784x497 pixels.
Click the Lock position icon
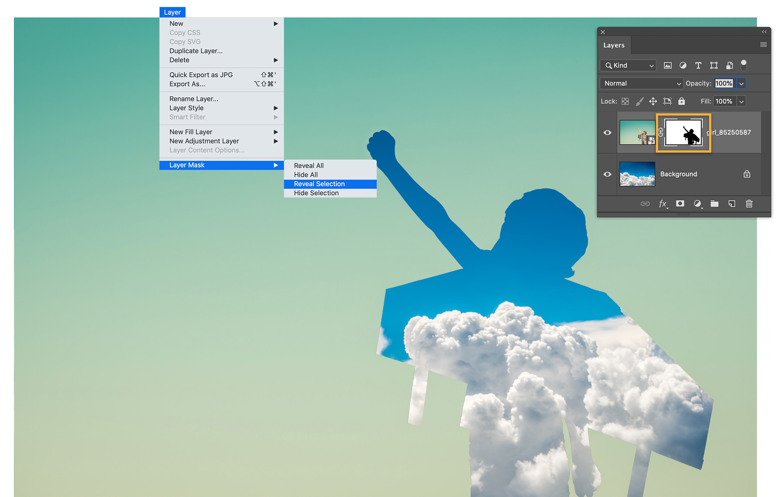pyautogui.click(x=653, y=101)
